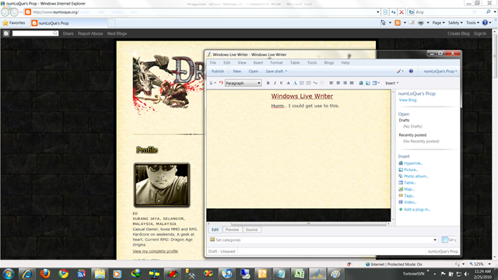Click the strikethrough-style A font icon
Screen dimensions: 498x280
pyautogui.click(x=288, y=83)
